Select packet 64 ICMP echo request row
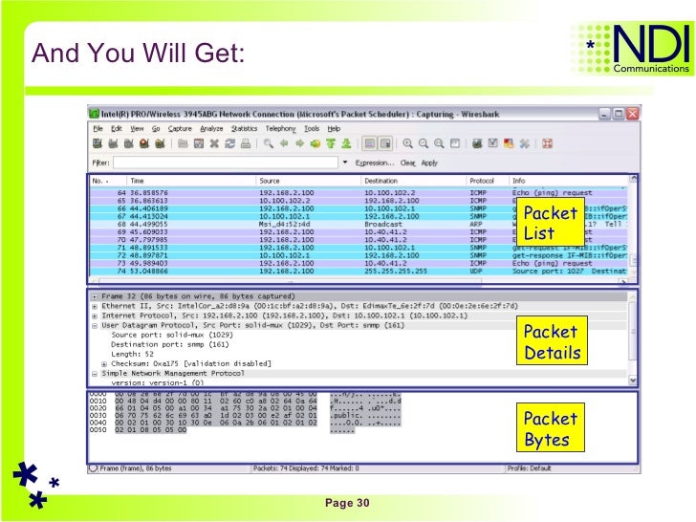This screenshot has width=696, height=522. tap(359, 193)
